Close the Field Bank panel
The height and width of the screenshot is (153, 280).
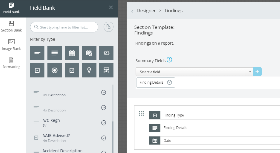pyautogui.click(x=111, y=7)
